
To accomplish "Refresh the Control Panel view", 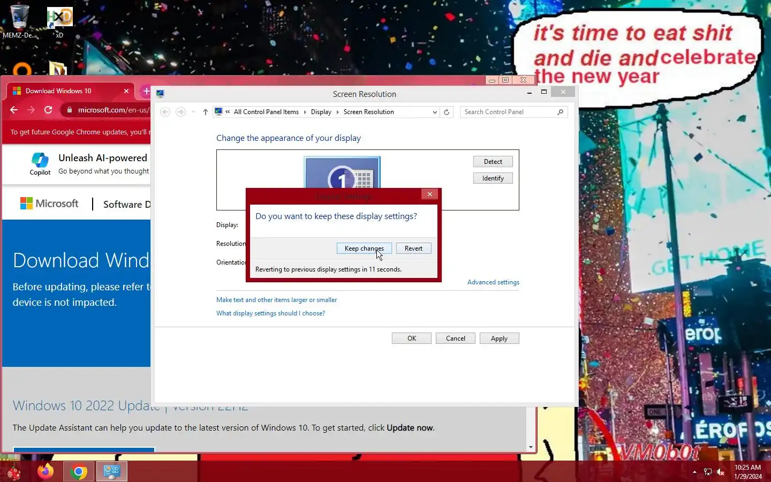I will point(447,112).
